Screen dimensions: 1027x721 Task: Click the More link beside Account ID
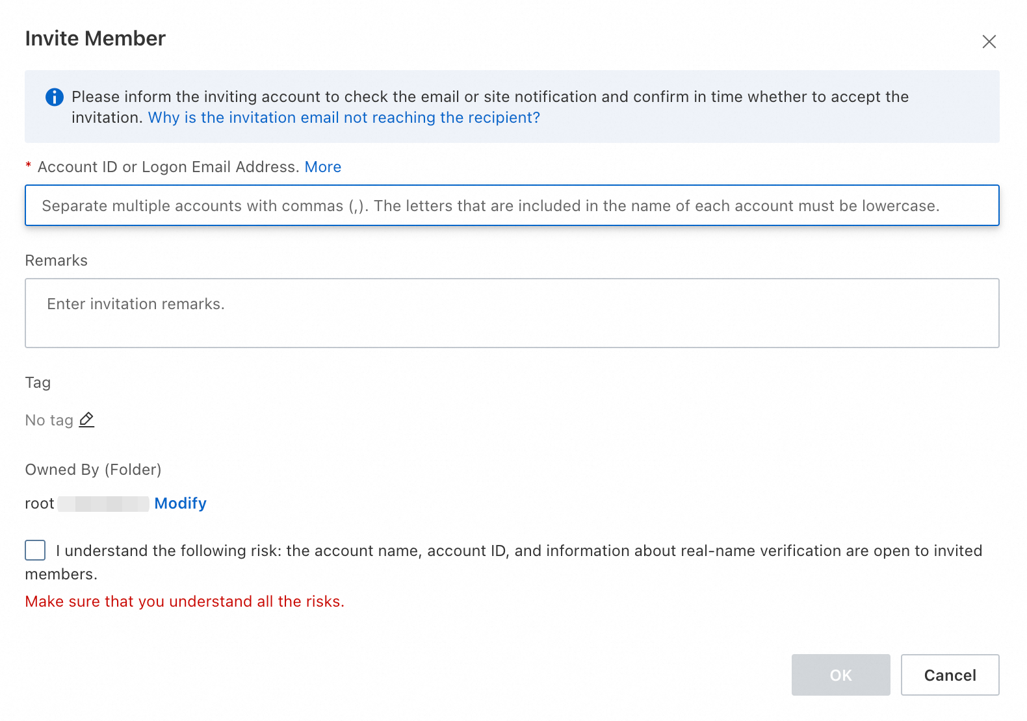click(x=322, y=167)
